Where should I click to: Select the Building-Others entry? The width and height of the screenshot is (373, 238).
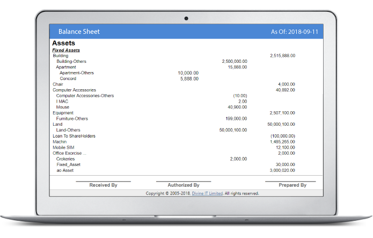click(x=71, y=61)
